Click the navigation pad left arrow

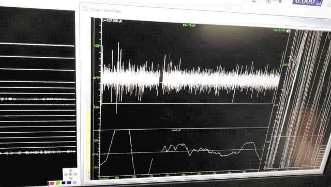pos(66,175)
